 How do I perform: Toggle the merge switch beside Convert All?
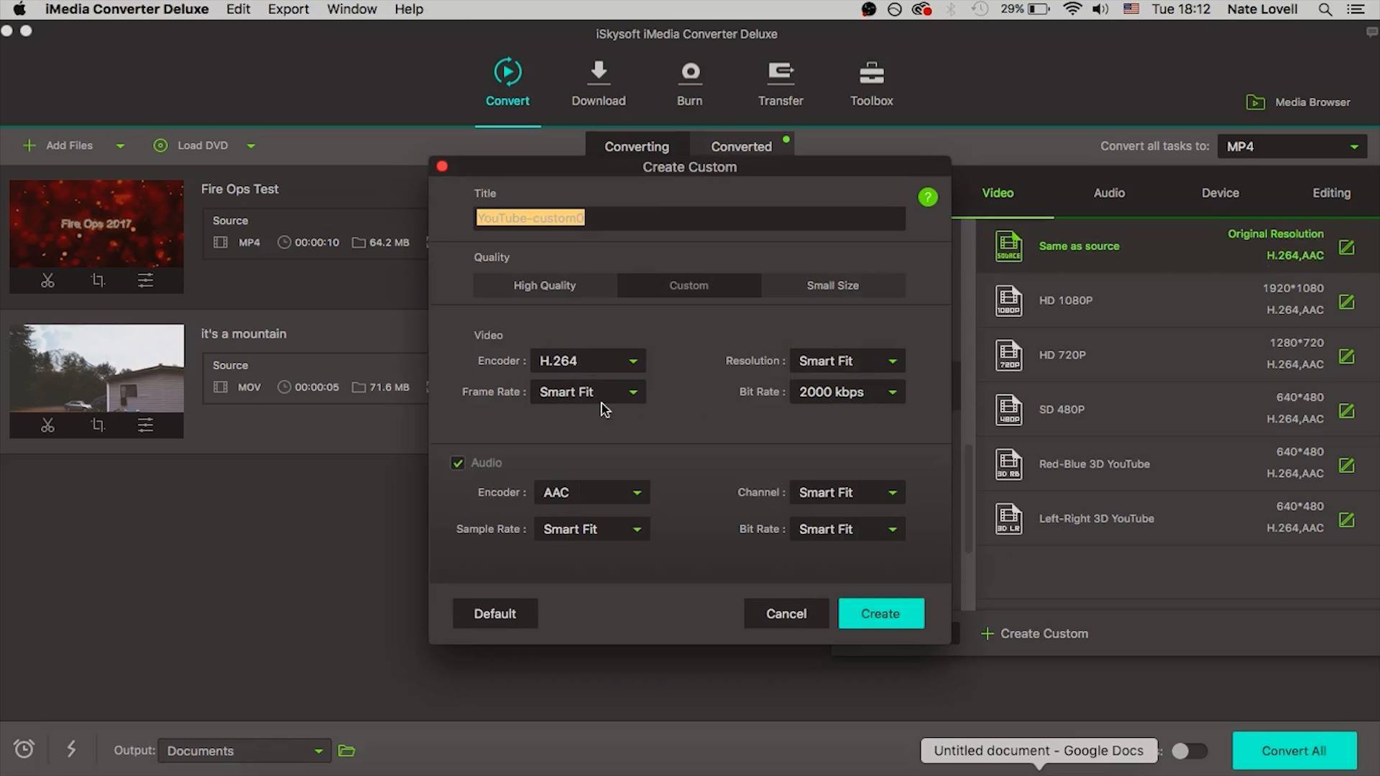pyautogui.click(x=1190, y=751)
